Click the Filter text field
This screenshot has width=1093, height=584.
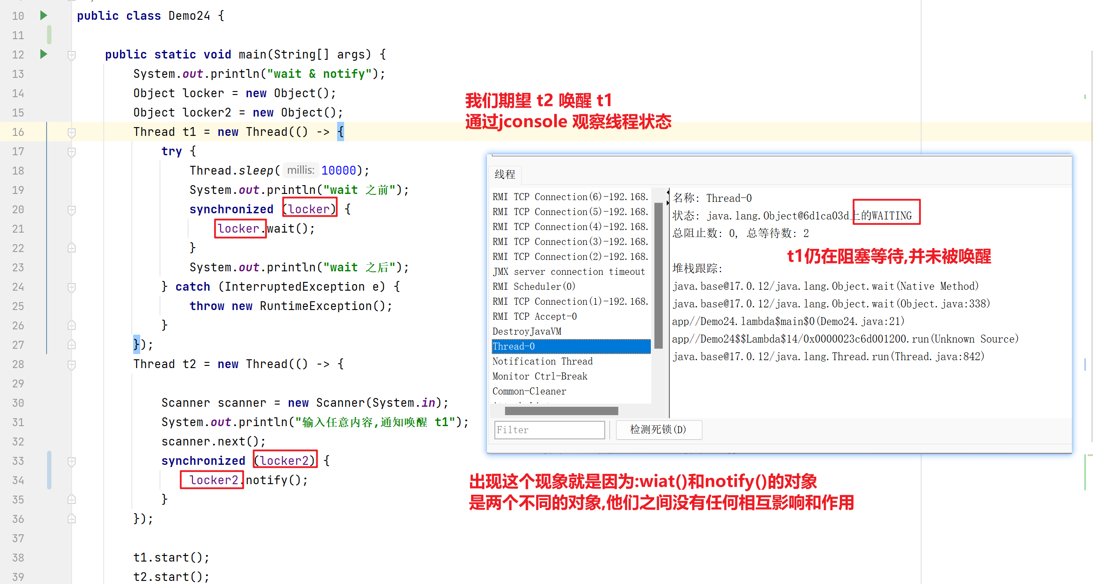[549, 430]
